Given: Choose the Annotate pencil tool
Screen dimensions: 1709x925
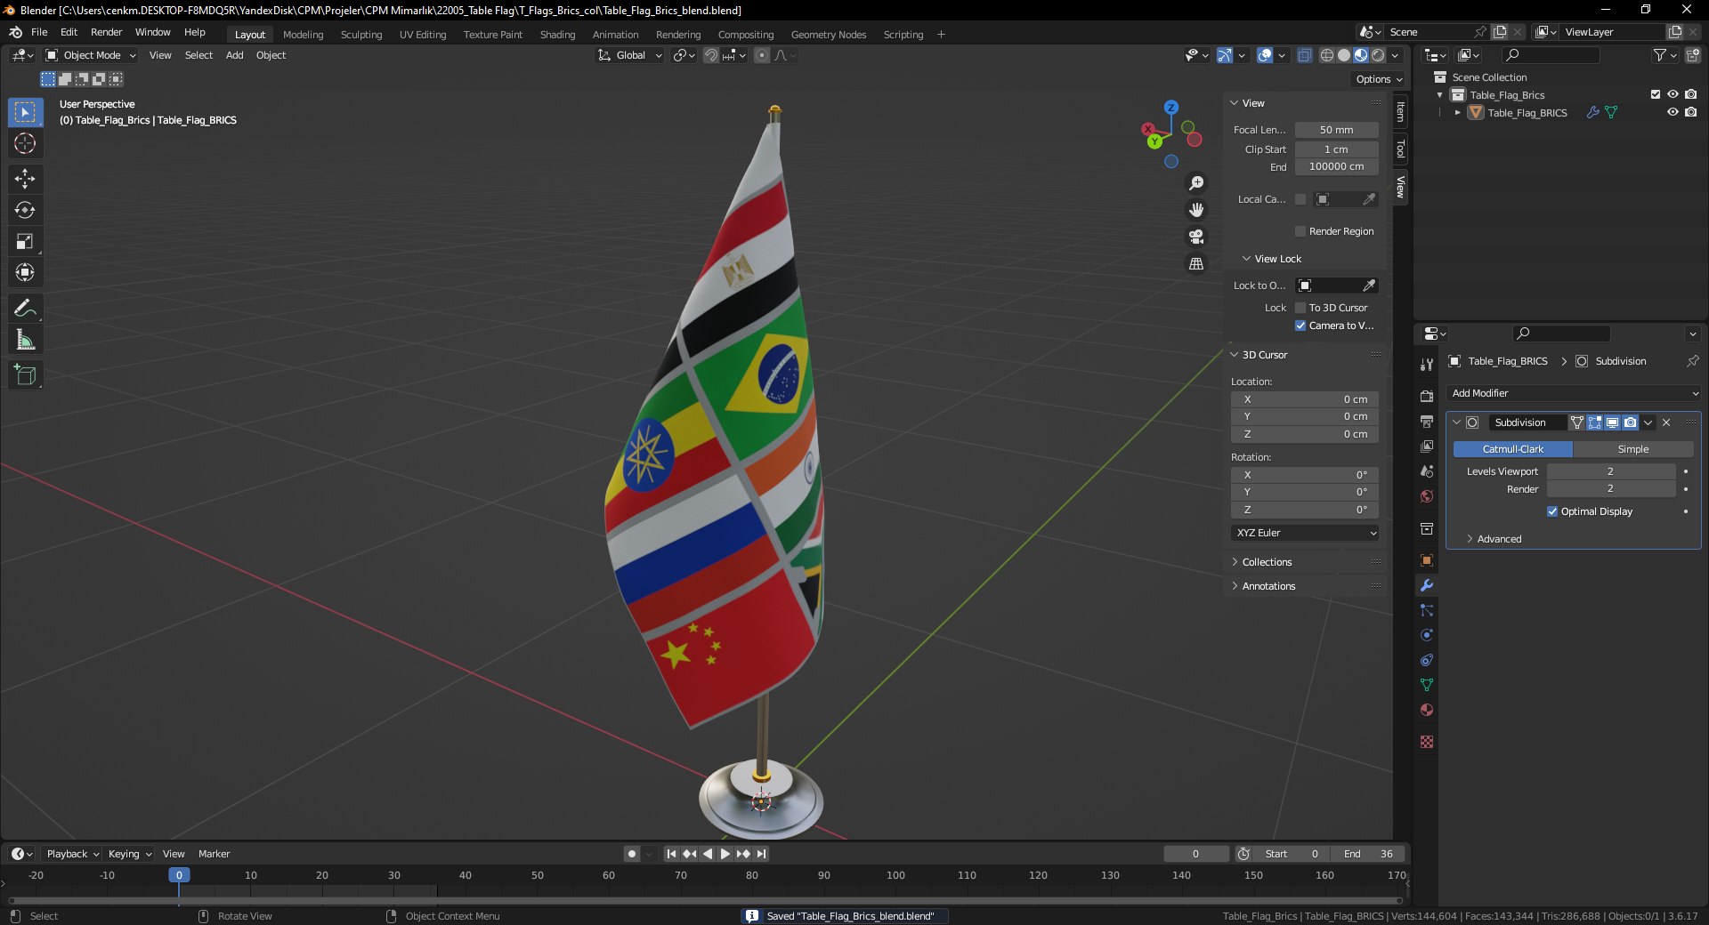Looking at the screenshot, I should 25,309.
